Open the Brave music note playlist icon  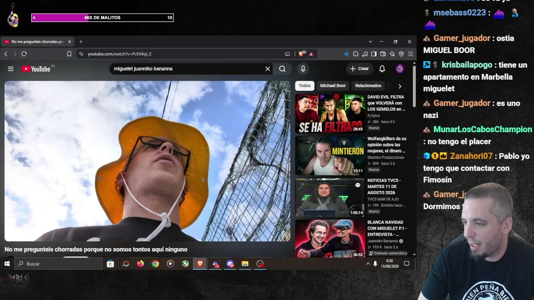click(x=365, y=54)
